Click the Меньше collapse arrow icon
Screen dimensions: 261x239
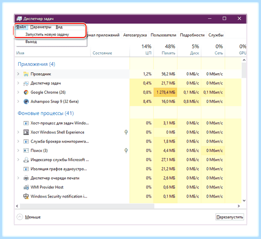(x=20, y=217)
